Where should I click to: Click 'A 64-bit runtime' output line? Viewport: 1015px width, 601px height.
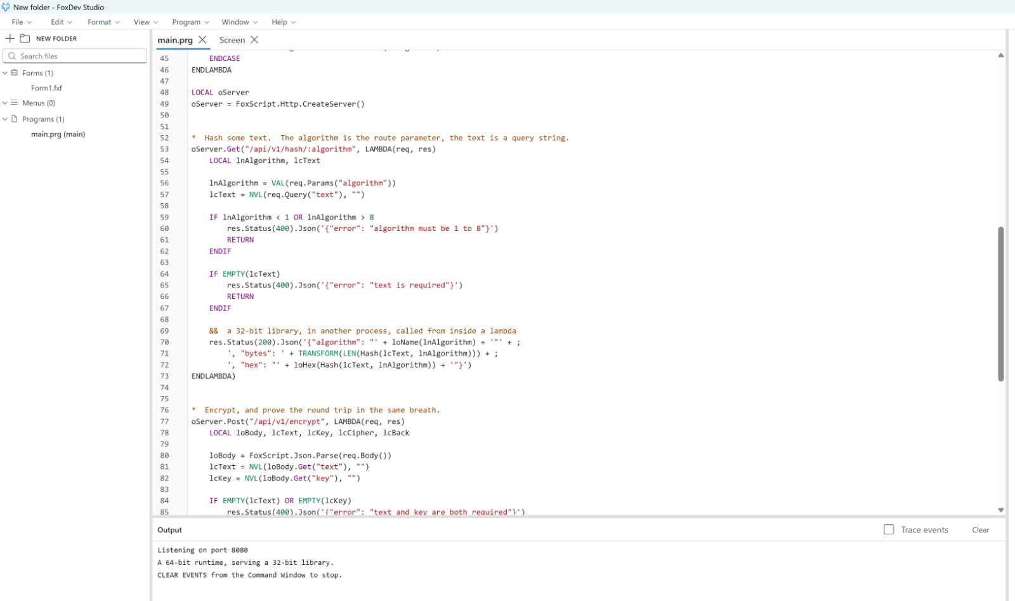[246, 562]
